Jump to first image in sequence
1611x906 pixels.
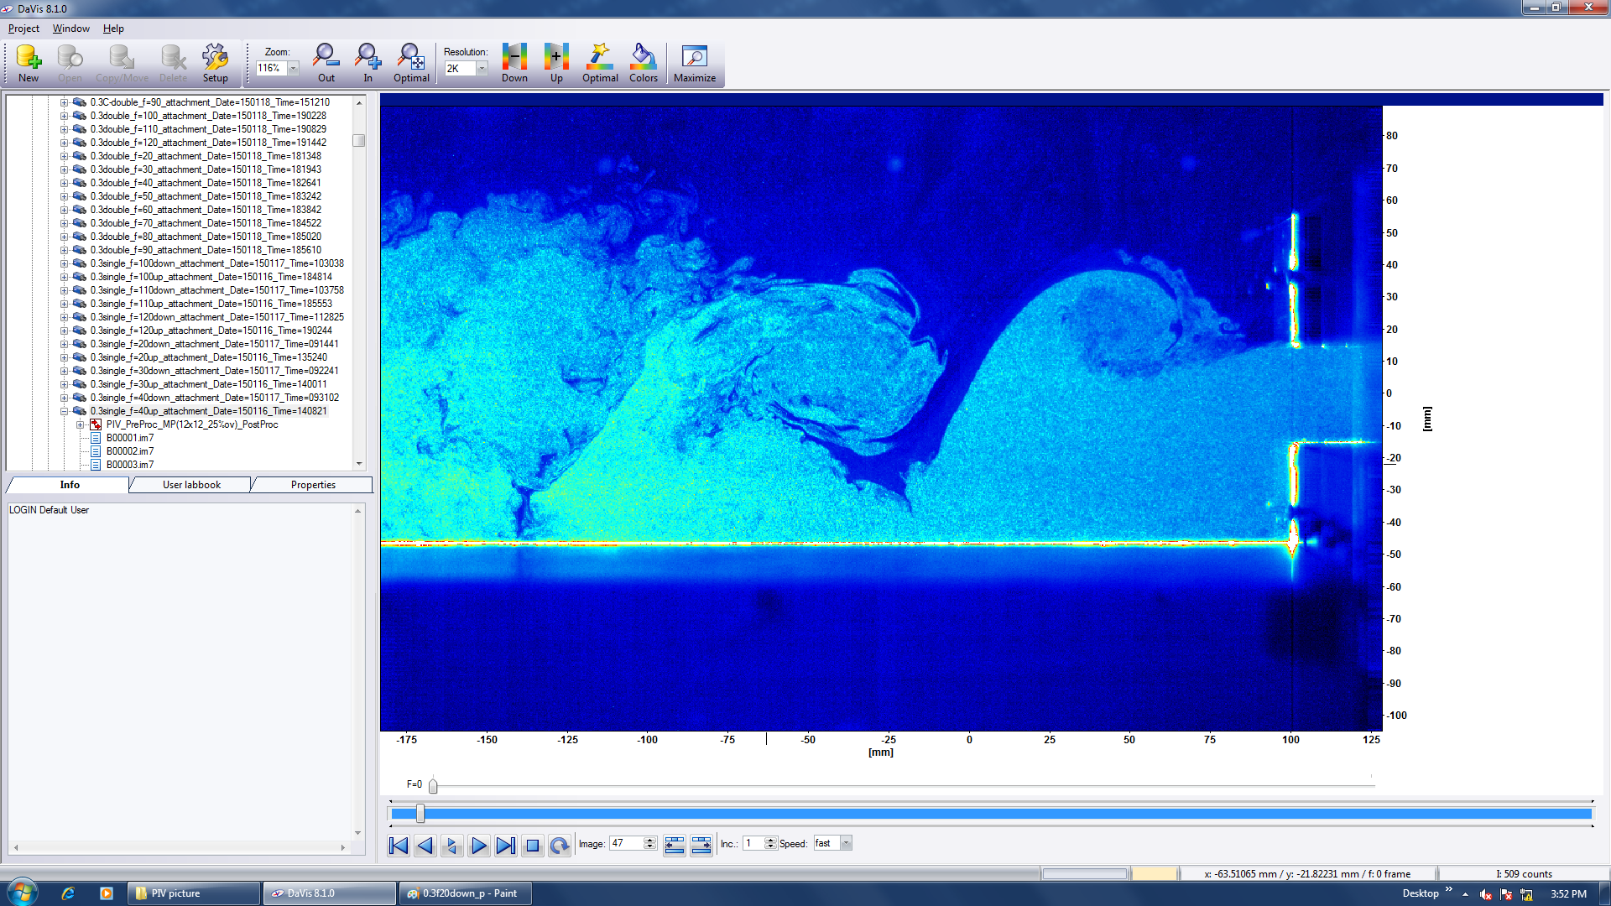399,845
